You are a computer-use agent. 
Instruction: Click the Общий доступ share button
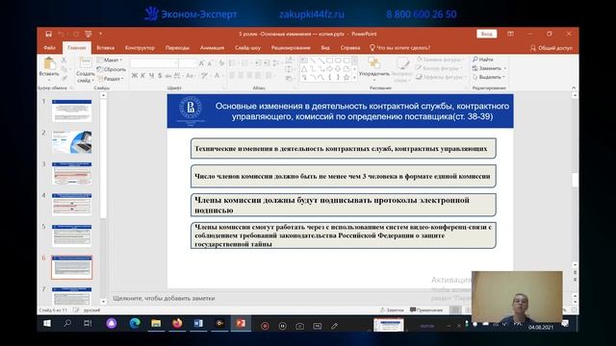point(552,48)
